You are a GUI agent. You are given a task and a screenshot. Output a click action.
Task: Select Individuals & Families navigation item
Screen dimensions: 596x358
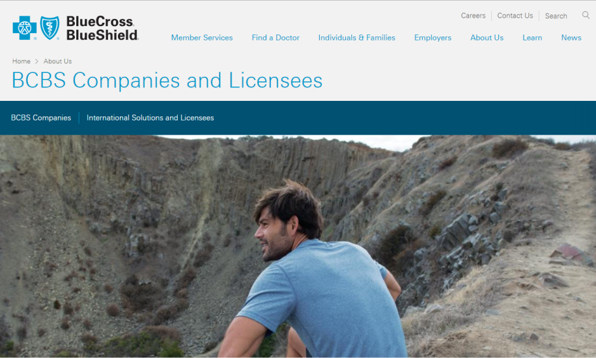point(356,38)
